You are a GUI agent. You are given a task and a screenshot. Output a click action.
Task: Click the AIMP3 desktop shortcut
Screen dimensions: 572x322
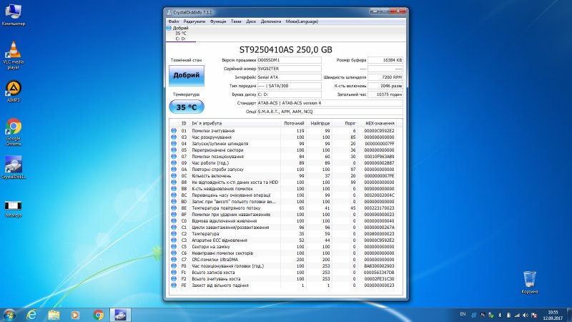(13, 89)
